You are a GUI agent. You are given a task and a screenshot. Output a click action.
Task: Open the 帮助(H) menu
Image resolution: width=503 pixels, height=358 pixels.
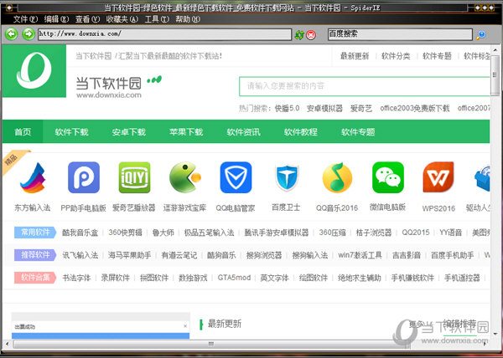point(188,19)
